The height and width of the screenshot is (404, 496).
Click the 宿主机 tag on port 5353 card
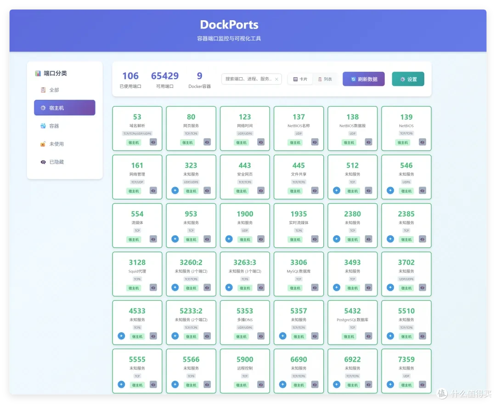242,336
